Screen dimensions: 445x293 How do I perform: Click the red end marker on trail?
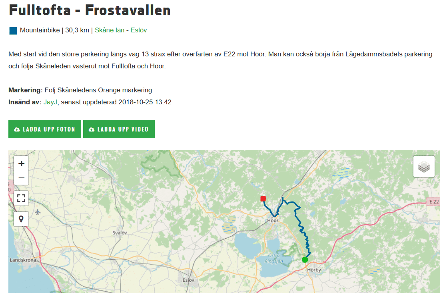pos(263,199)
